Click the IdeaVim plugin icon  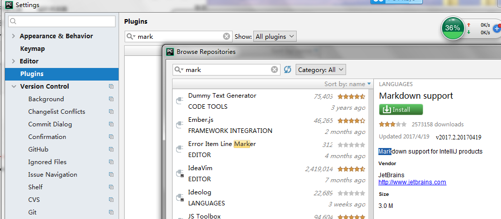pos(180,173)
